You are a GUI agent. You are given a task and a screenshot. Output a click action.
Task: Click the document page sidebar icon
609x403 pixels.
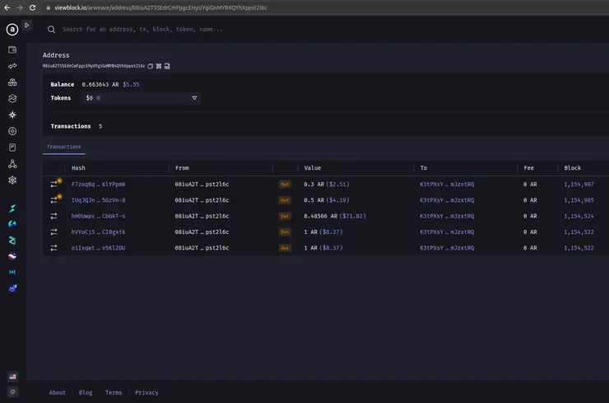click(12, 148)
